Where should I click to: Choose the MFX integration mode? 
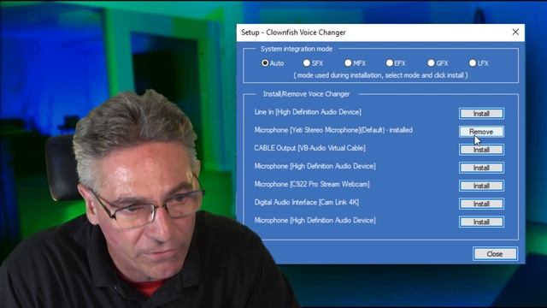(348, 63)
